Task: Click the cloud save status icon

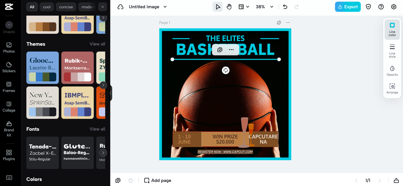Action: coord(120,7)
